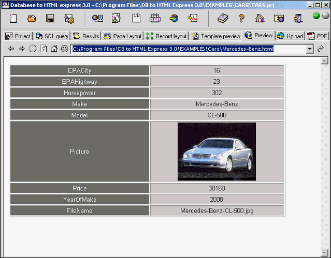Click the Picture label cell
Viewport: 331px width, 258px height.
79,151
